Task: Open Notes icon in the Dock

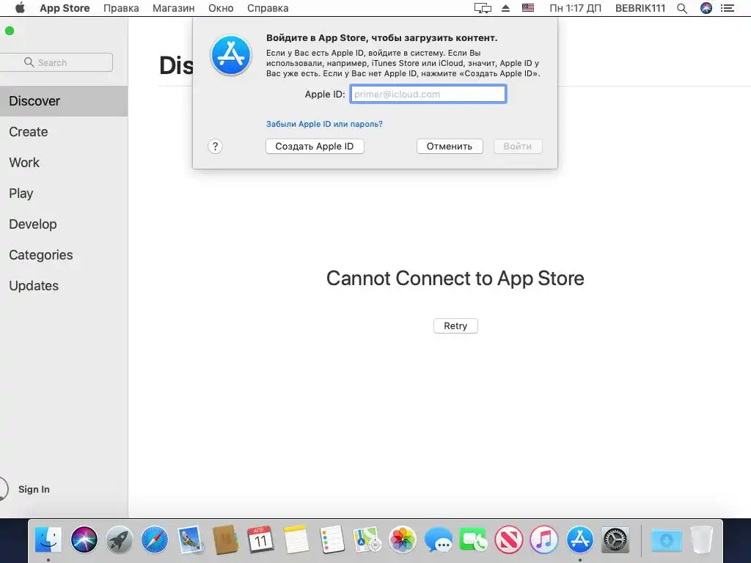Action: [296, 540]
